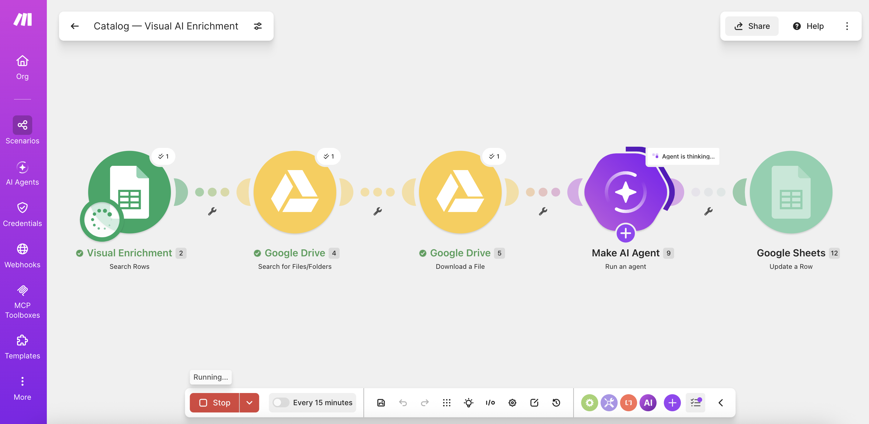The image size is (869, 424).
Task: Click the Google Sheets Update a Row module
Action: click(791, 192)
